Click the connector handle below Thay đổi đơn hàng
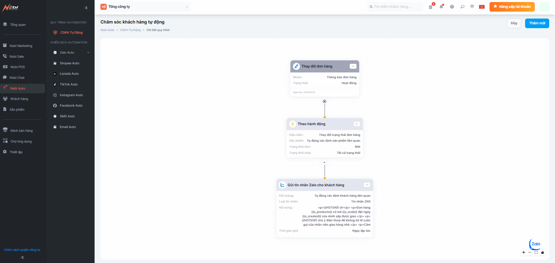Screen dimensions: 555x263 coord(324,101)
